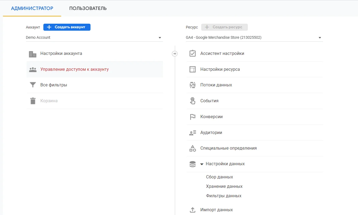Click the circular arrow column collapse button
This screenshot has height=215, width=358.
pos(175,54)
